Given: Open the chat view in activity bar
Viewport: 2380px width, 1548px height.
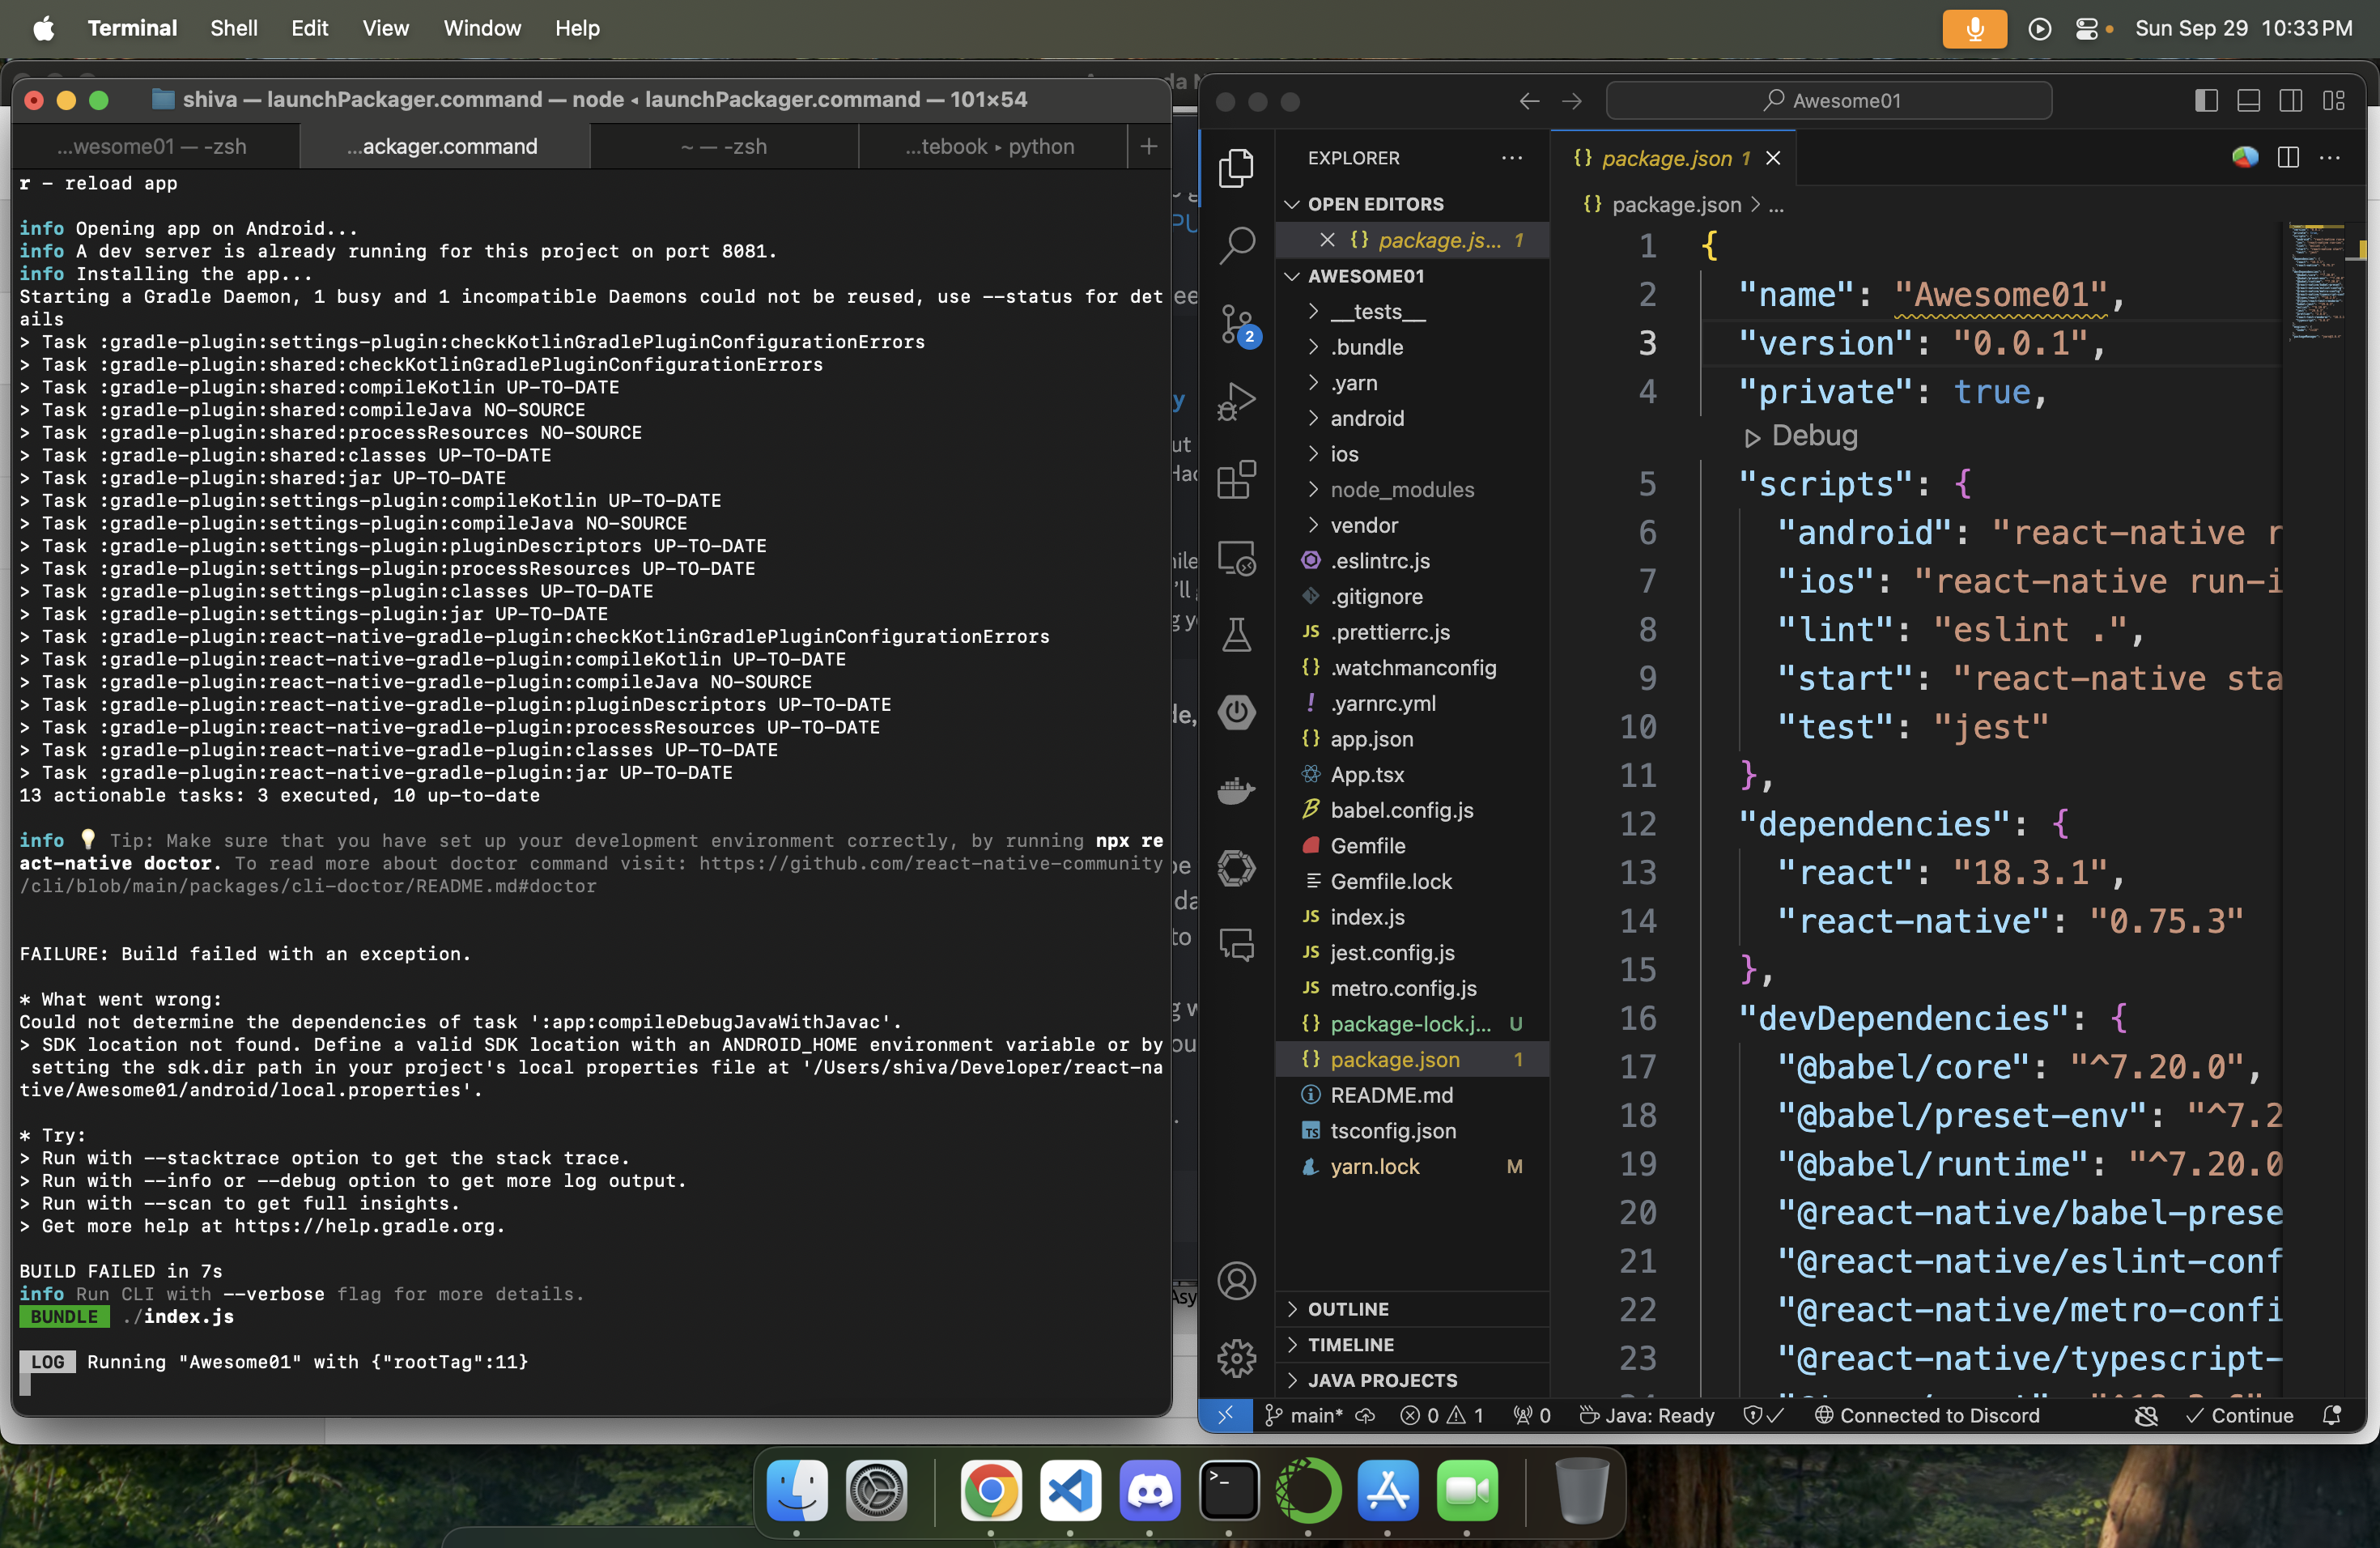Looking at the screenshot, I should (x=1236, y=944).
